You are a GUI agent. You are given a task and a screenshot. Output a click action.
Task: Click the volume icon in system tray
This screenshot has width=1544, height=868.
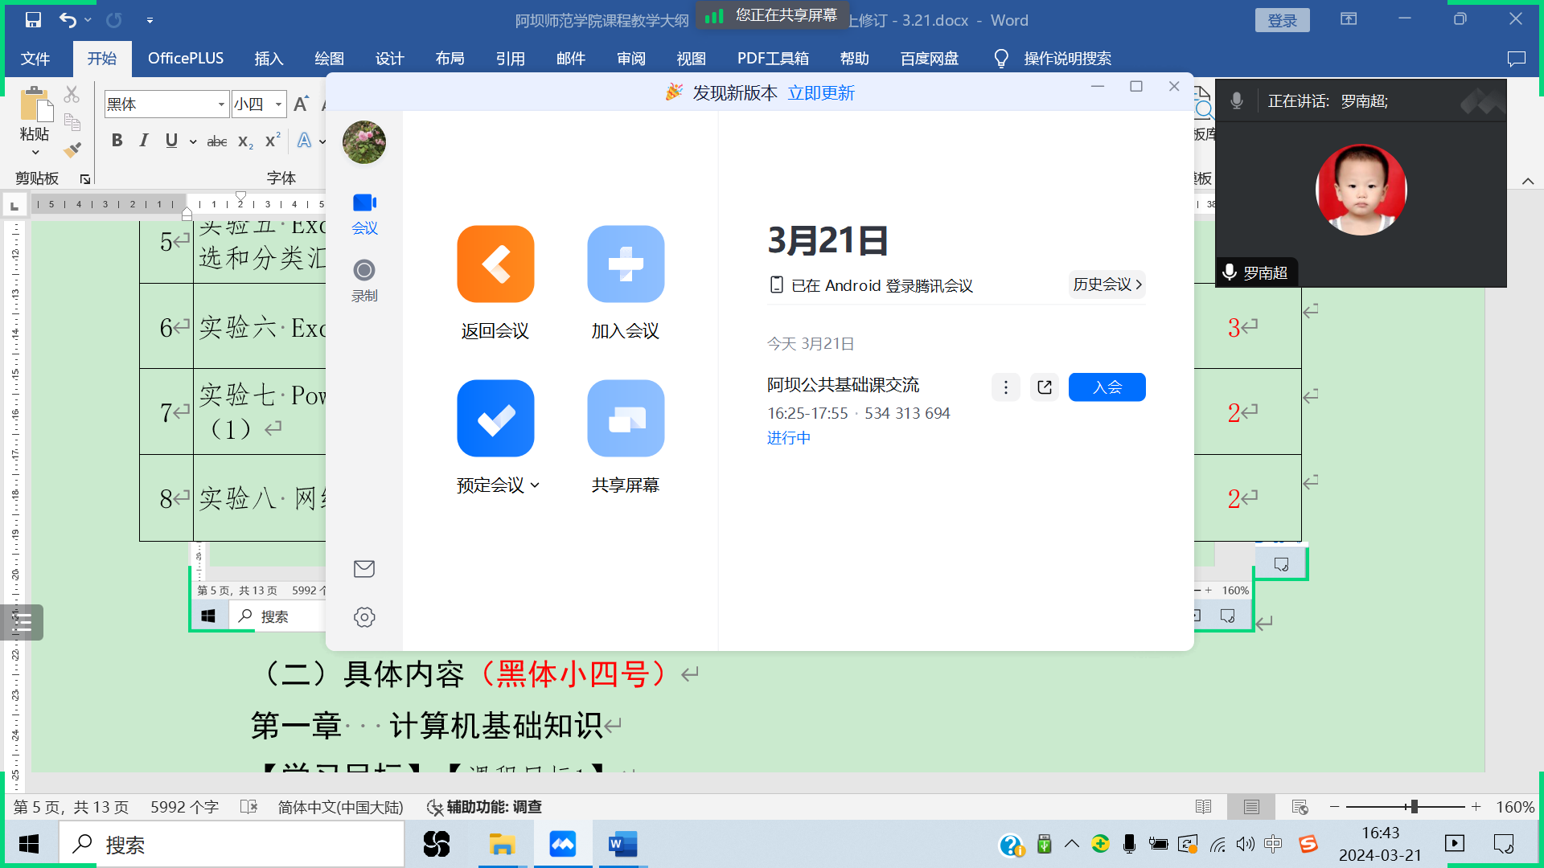click(1245, 844)
